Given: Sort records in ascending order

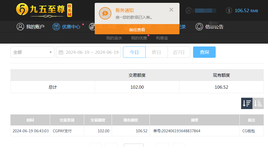Looking at the screenshot, I should 258,103.
